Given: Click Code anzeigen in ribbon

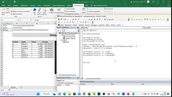Looking at the screenshot, I should pyautogui.click(x=70, y=11).
